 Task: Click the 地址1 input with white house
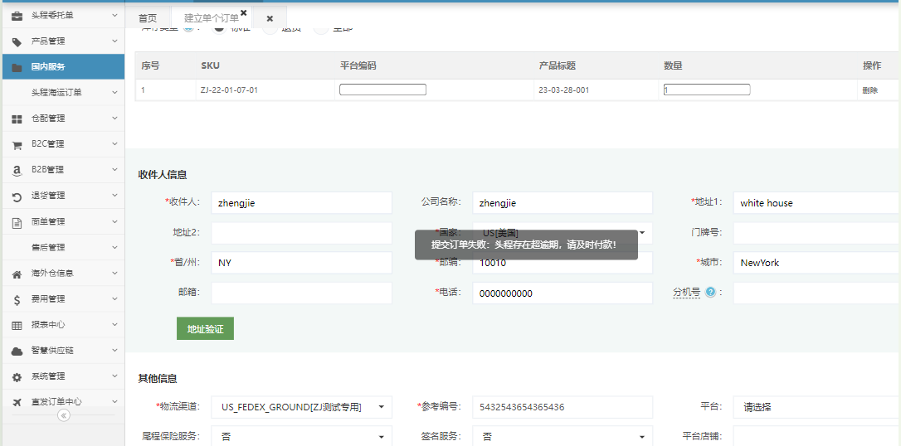pyautogui.click(x=816, y=202)
